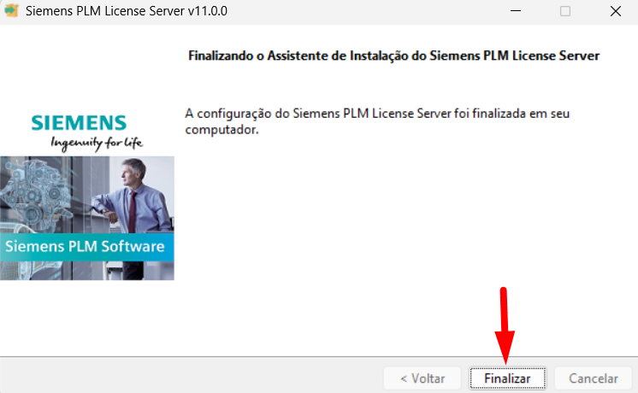Minimize the license server installer window

pos(516,11)
